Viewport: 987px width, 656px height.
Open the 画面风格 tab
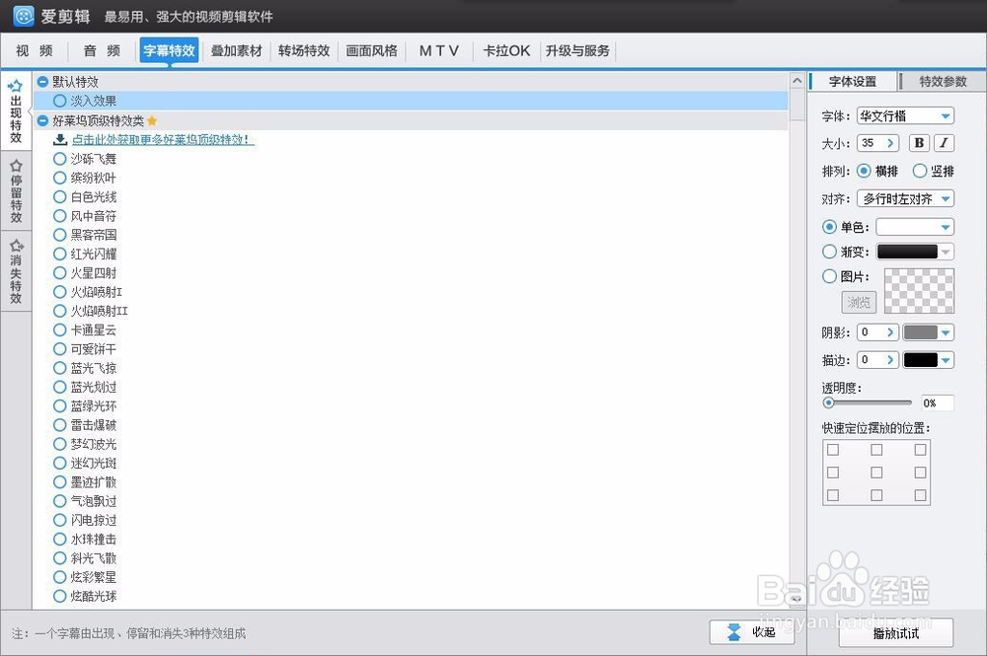371,51
